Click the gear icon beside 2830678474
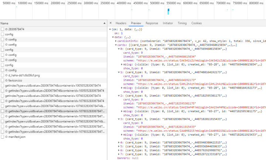Viewport: 266px width, 160px height. pos(6,29)
